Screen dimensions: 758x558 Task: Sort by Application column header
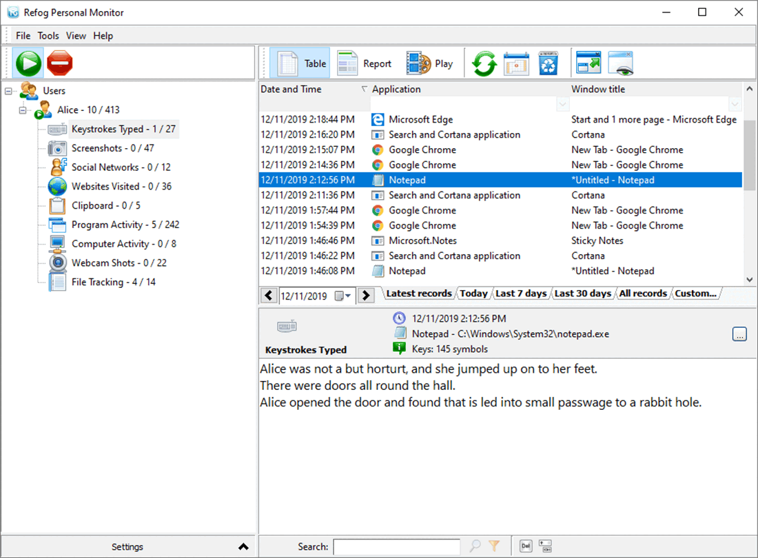(x=469, y=90)
